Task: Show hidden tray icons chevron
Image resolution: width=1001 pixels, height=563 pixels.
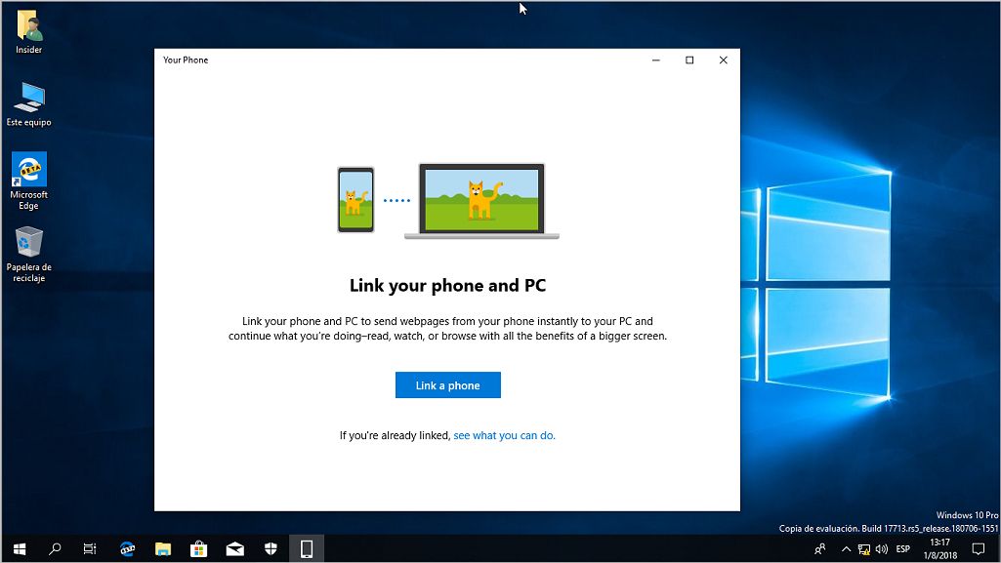Action: 846,549
